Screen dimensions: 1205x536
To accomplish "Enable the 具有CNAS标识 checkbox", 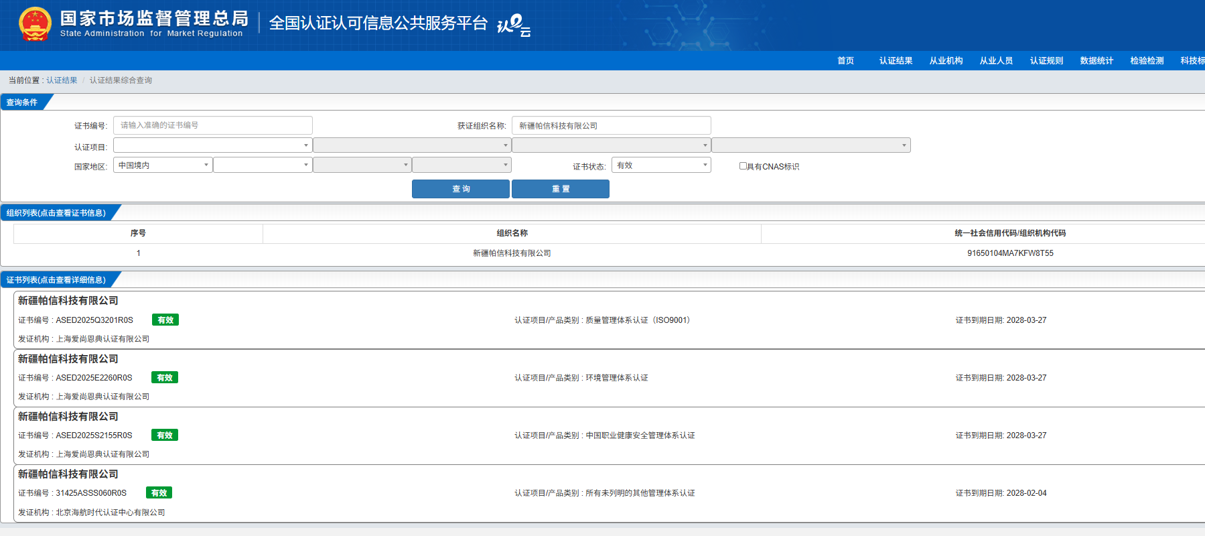I will point(743,166).
